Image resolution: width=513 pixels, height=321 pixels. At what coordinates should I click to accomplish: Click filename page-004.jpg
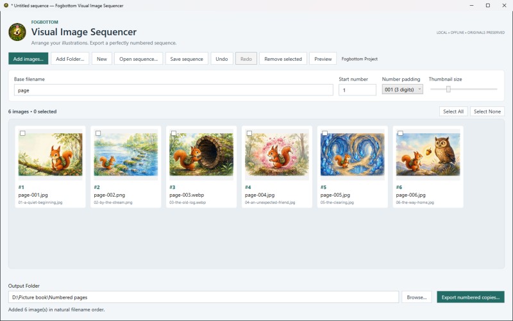tap(260, 195)
